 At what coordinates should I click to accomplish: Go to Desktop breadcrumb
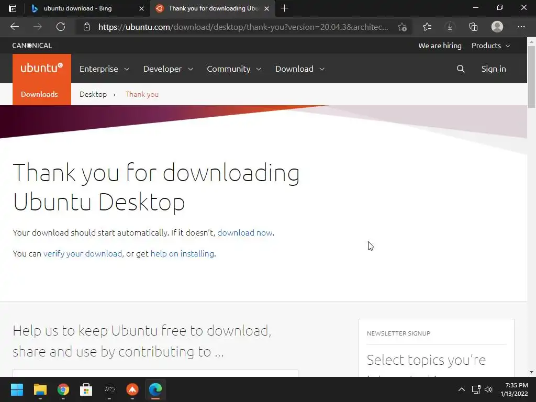coord(93,94)
